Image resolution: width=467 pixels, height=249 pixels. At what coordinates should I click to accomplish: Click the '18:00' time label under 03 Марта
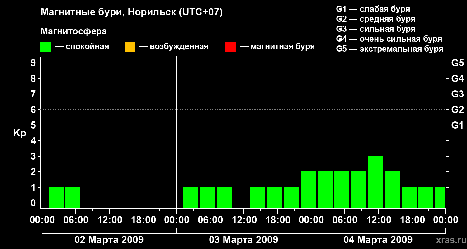277,220
